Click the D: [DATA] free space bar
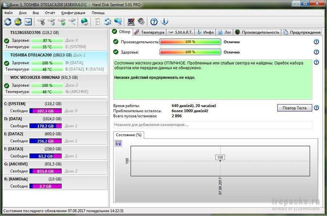327x216 pixels. [x=45, y=126]
